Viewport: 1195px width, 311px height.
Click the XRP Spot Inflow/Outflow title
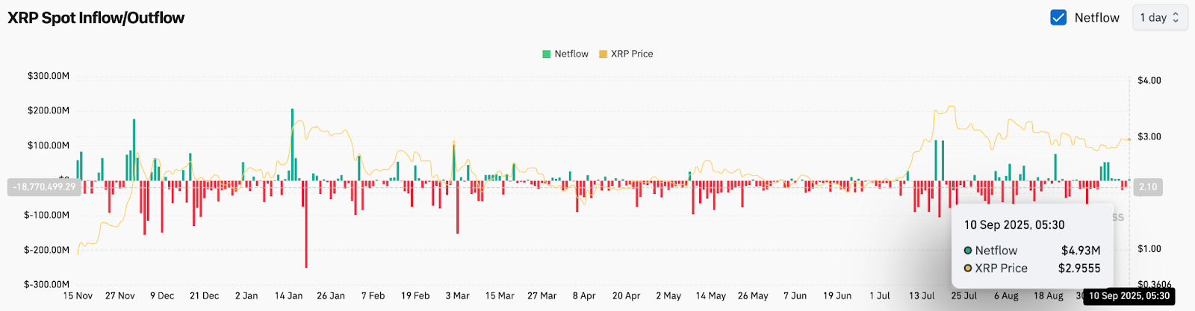tap(96, 18)
